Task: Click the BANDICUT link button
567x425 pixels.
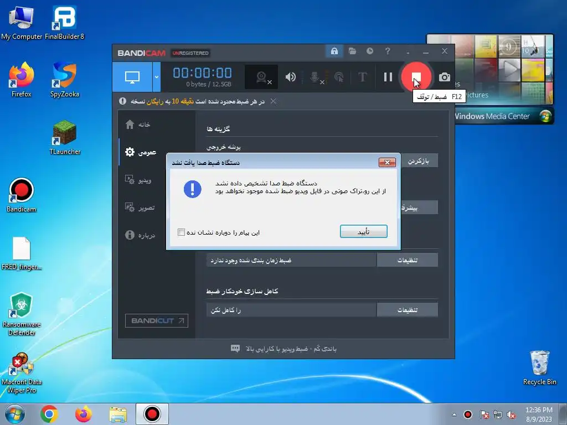Action: [157, 320]
